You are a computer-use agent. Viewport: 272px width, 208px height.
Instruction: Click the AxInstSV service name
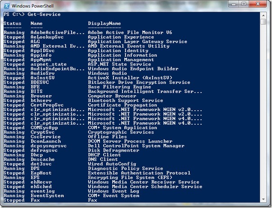coord(42,78)
